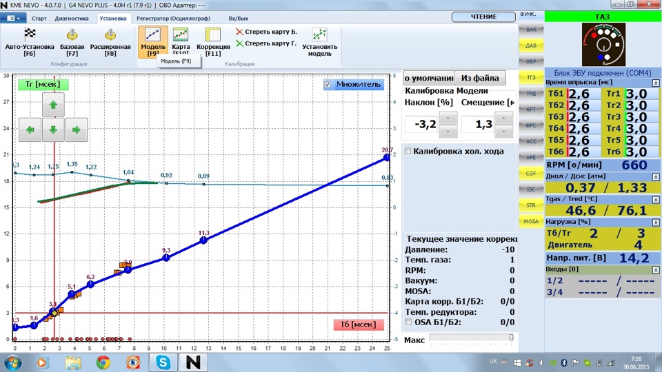
Task: Open the Расширенная [F8] configuration
Action: click(x=110, y=34)
